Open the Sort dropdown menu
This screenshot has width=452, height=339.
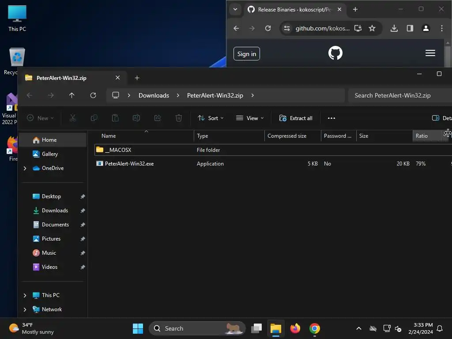point(211,118)
